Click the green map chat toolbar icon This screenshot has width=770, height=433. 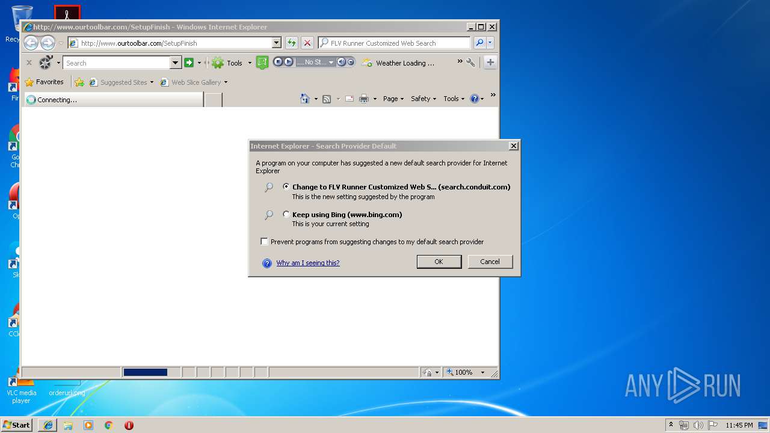pyautogui.click(x=262, y=63)
